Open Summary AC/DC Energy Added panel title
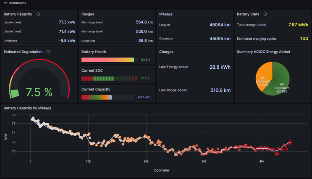 pyautogui.click(x=263, y=52)
